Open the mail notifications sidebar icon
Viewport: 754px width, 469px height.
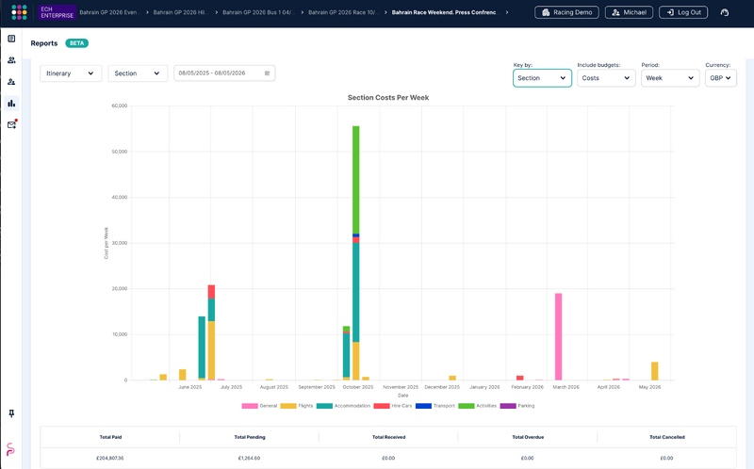pos(12,124)
